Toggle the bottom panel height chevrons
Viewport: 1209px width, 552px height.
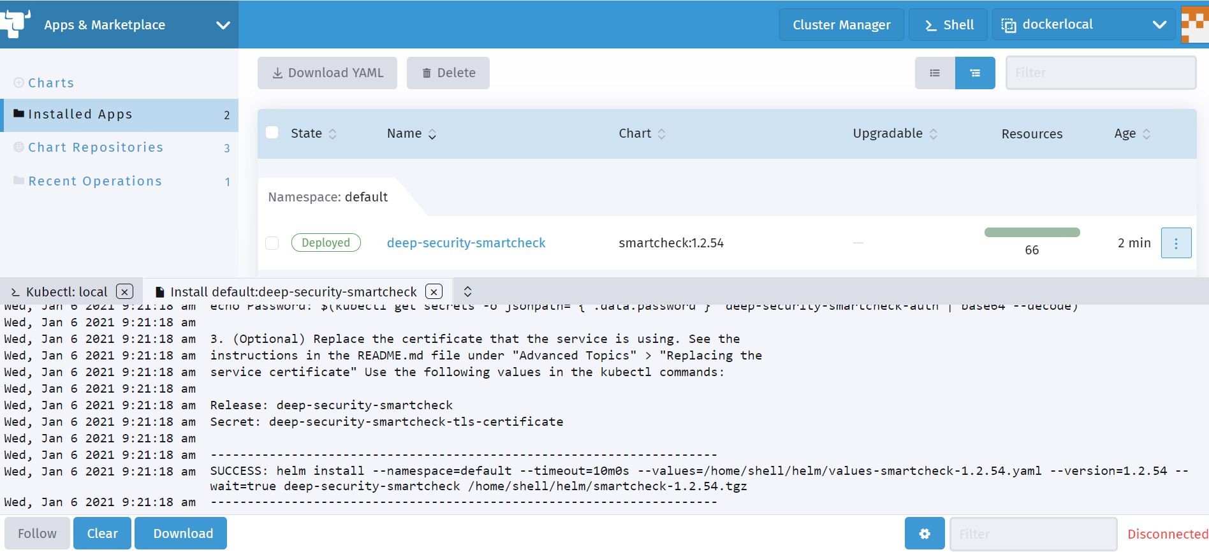467,291
